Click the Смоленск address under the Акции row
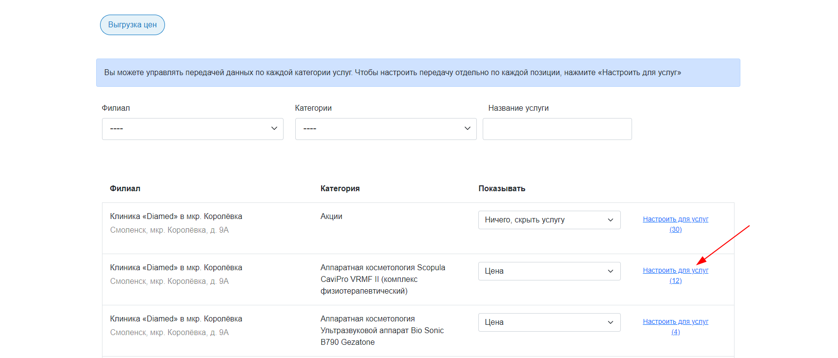 pyautogui.click(x=169, y=230)
